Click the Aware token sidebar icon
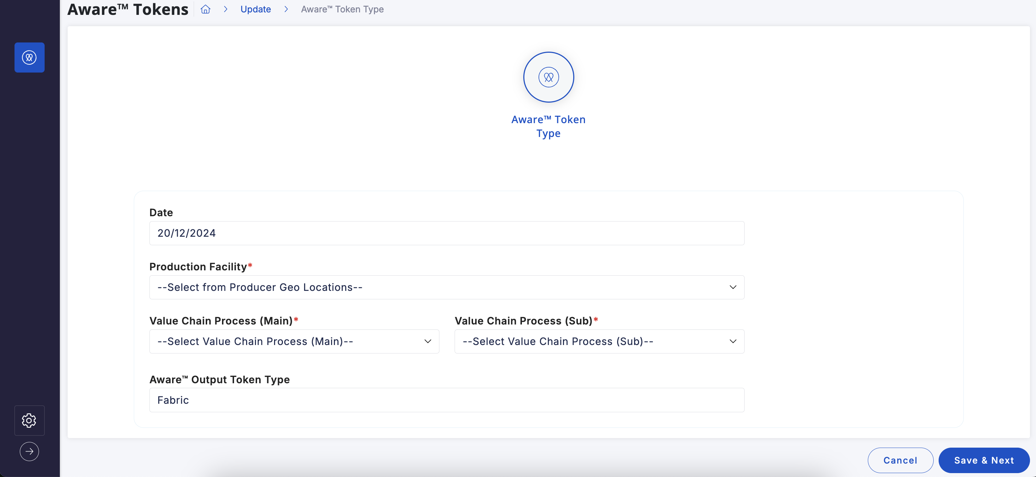Viewport: 1036px width, 477px height. (x=29, y=57)
